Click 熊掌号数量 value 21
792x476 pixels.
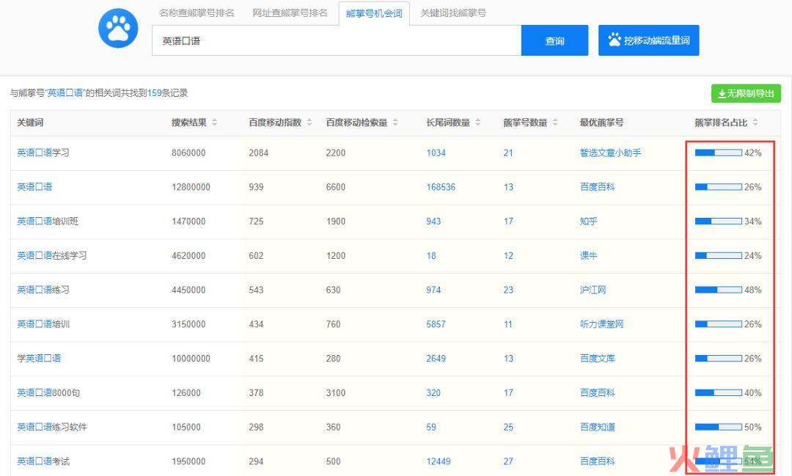[x=508, y=153]
